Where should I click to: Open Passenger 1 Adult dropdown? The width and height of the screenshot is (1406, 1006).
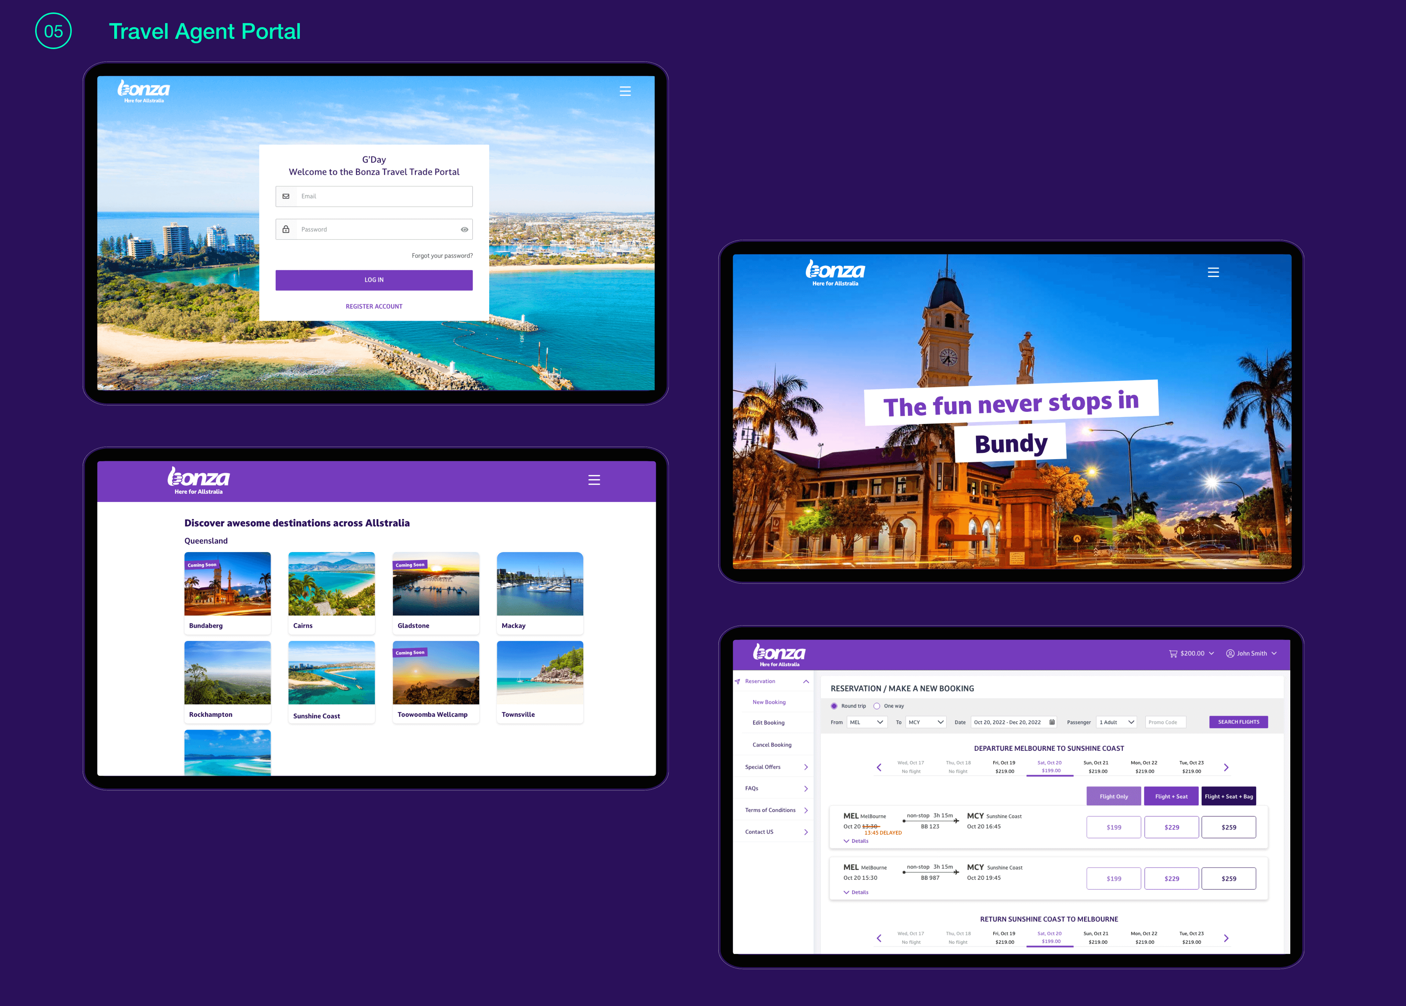pyautogui.click(x=1116, y=722)
